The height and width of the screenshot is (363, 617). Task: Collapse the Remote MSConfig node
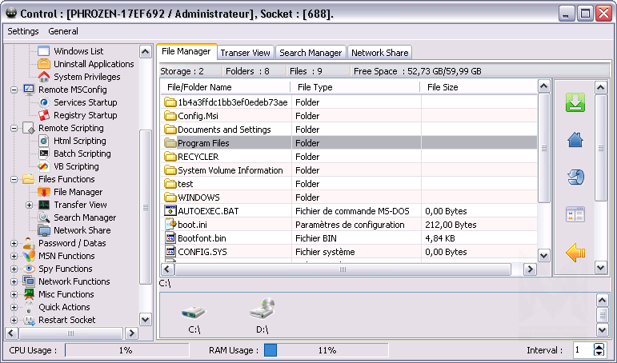click(x=14, y=90)
